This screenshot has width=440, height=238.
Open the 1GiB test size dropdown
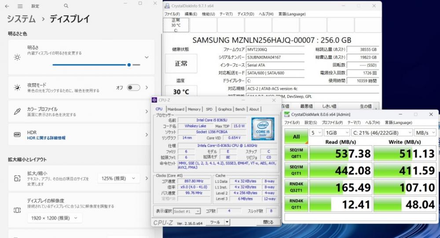[x=337, y=133]
